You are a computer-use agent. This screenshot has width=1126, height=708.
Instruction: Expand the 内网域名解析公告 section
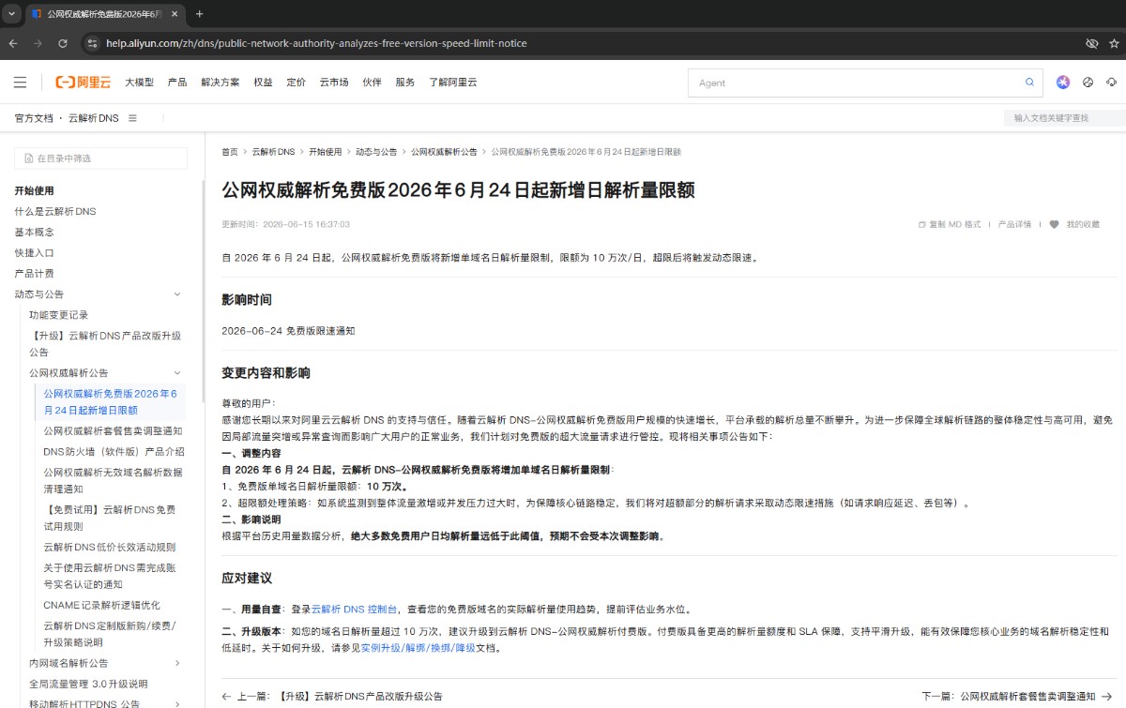pyautogui.click(x=177, y=664)
